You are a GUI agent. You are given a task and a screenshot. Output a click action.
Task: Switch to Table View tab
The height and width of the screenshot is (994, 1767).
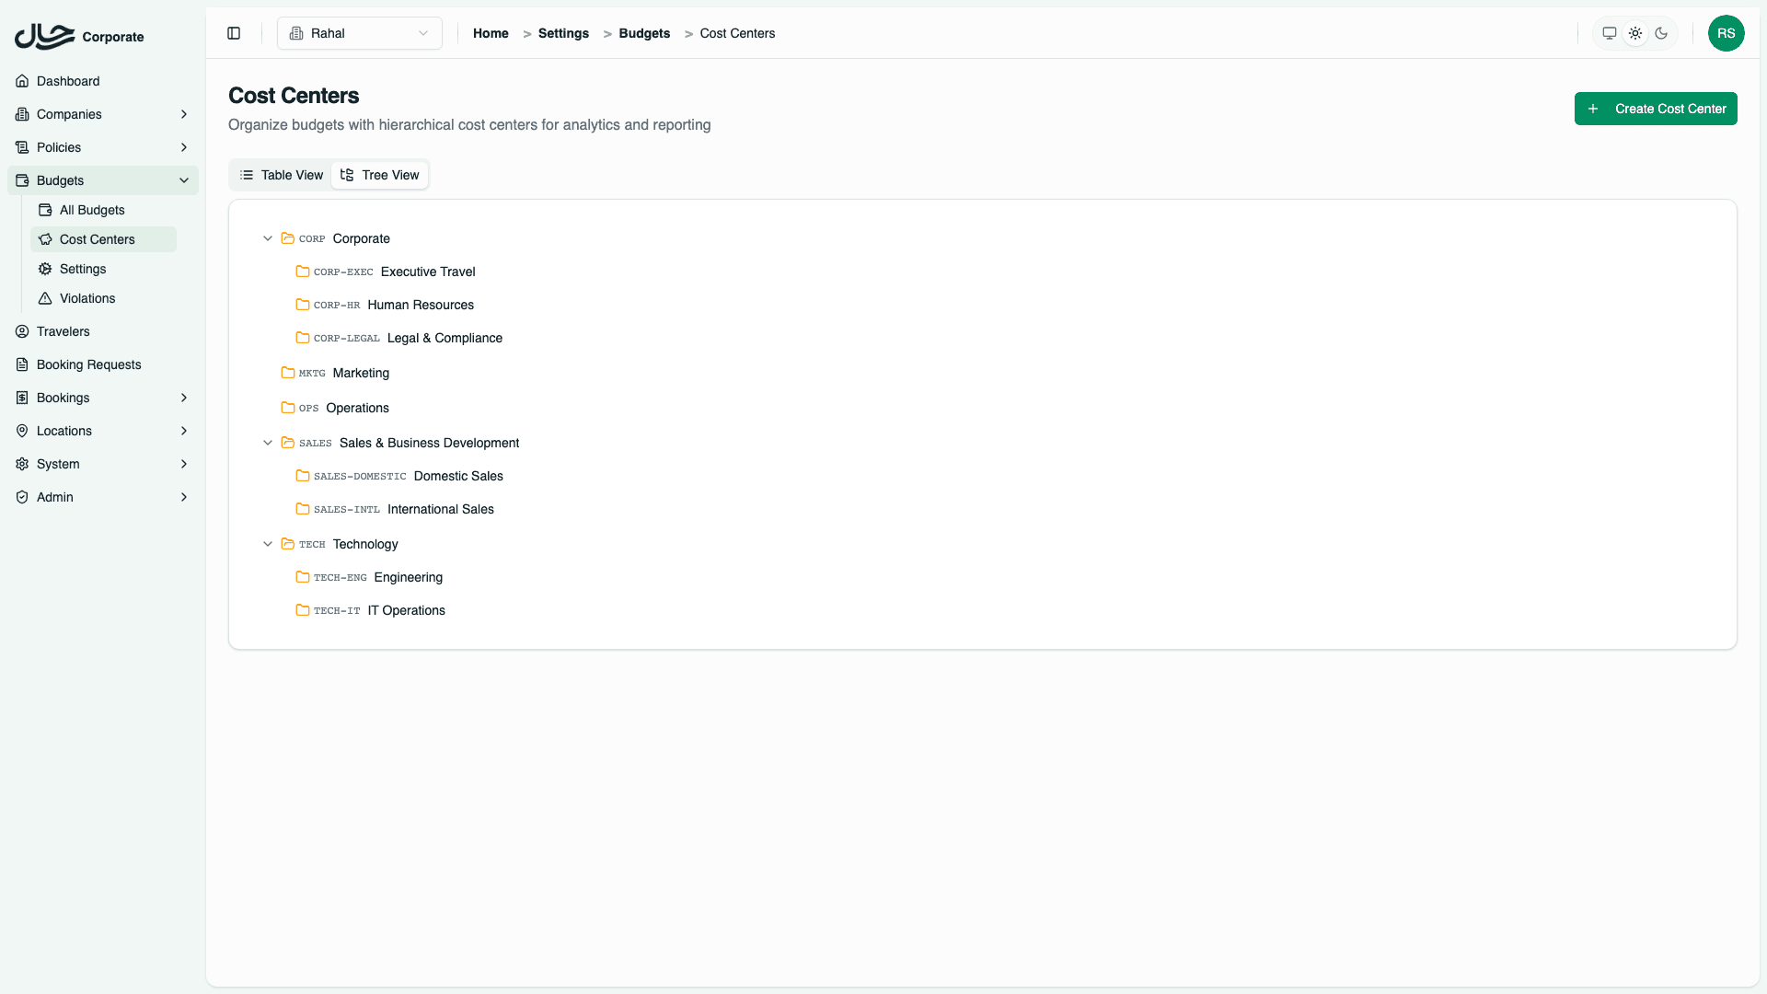pyautogui.click(x=282, y=175)
